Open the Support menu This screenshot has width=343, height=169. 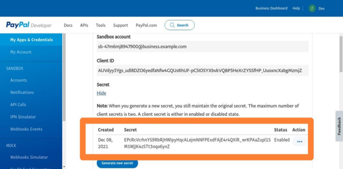click(x=121, y=25)
